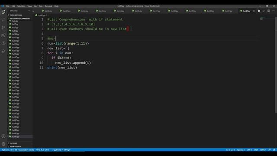
Task: Close the tut42.py tab
Action: tap(254, 11)
